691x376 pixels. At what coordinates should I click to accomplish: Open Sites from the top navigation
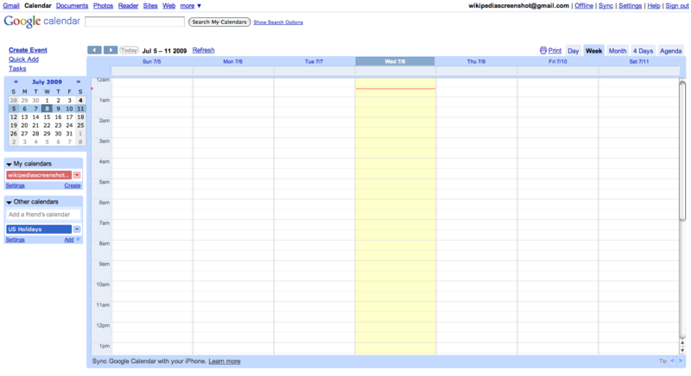coord(150,6)
